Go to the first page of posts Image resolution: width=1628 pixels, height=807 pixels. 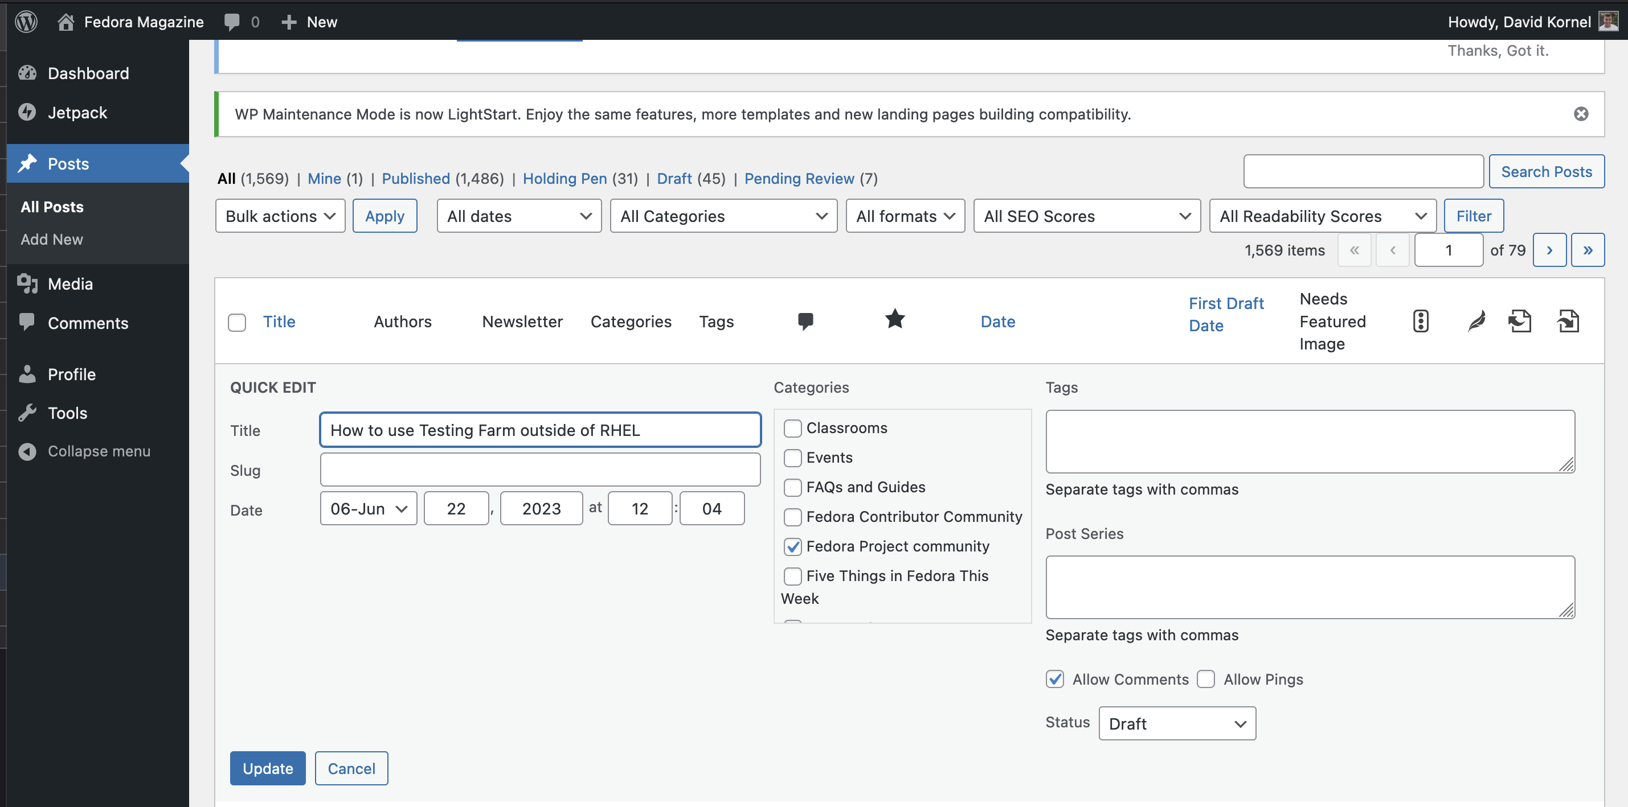[x=1355, y=250]
